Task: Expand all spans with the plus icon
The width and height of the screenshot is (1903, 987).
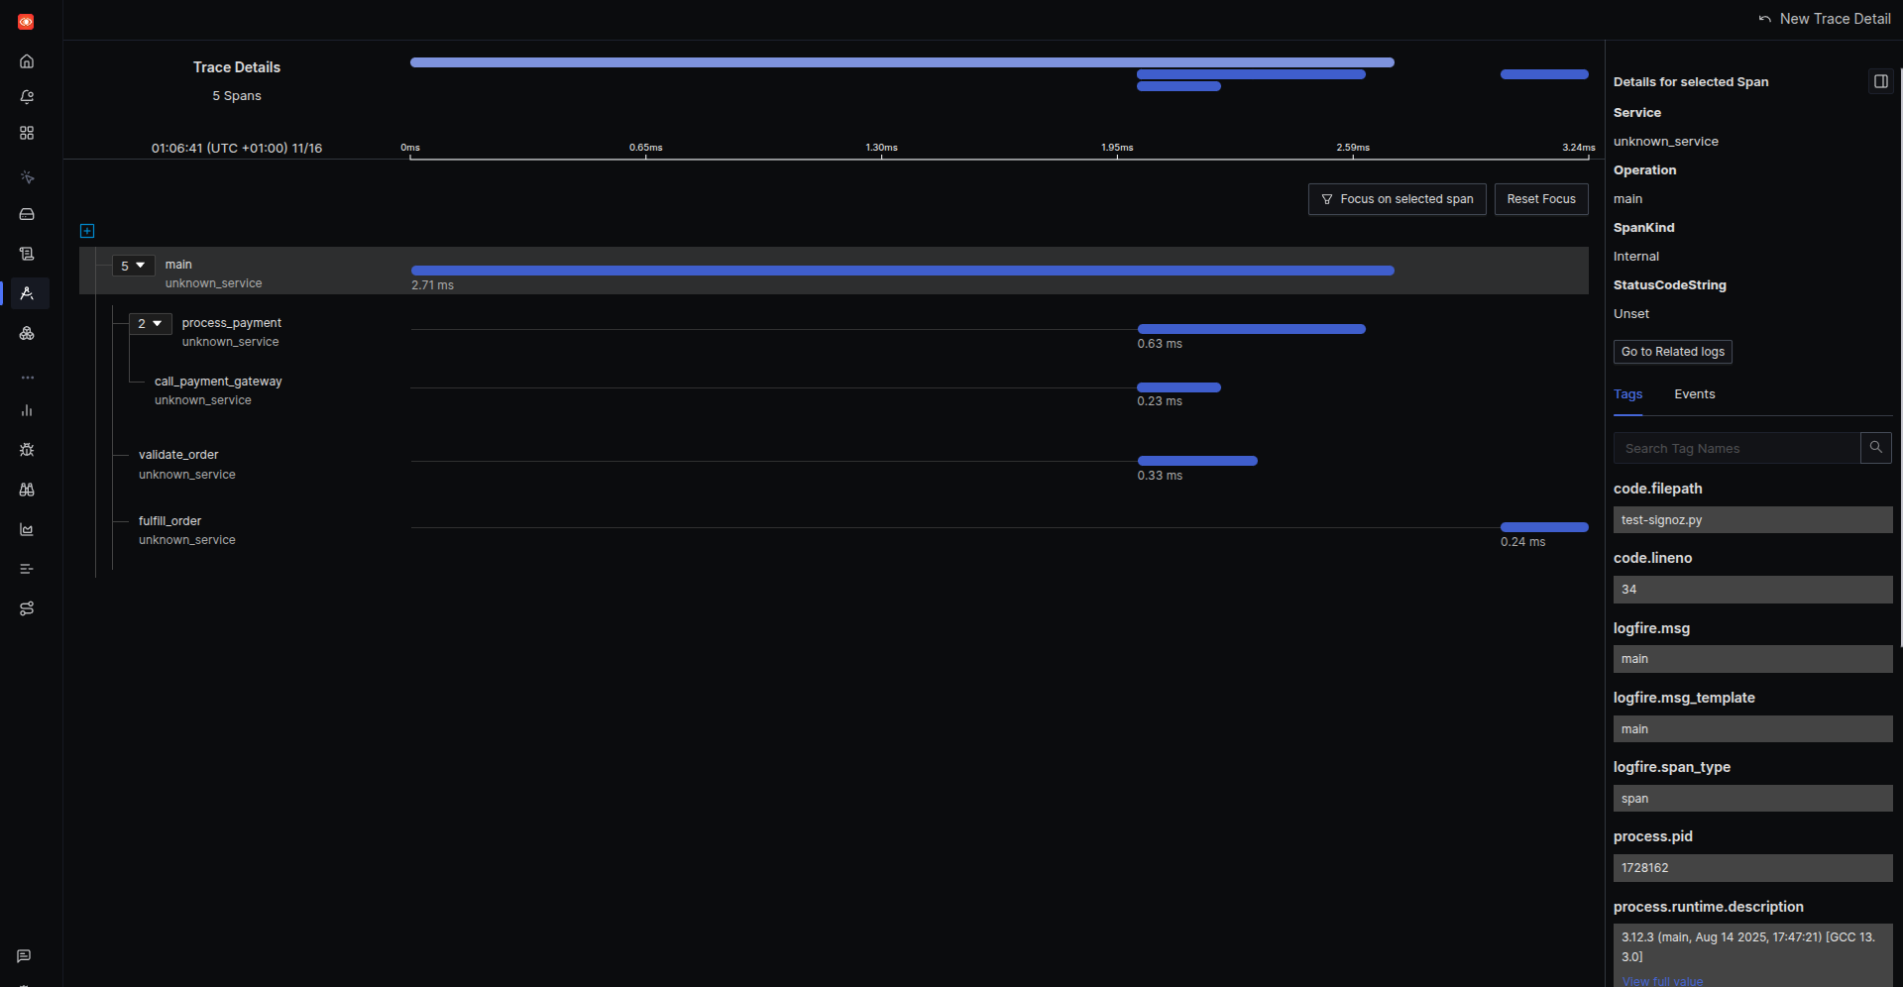Action: pyautogui.click(x=87, y=231)
